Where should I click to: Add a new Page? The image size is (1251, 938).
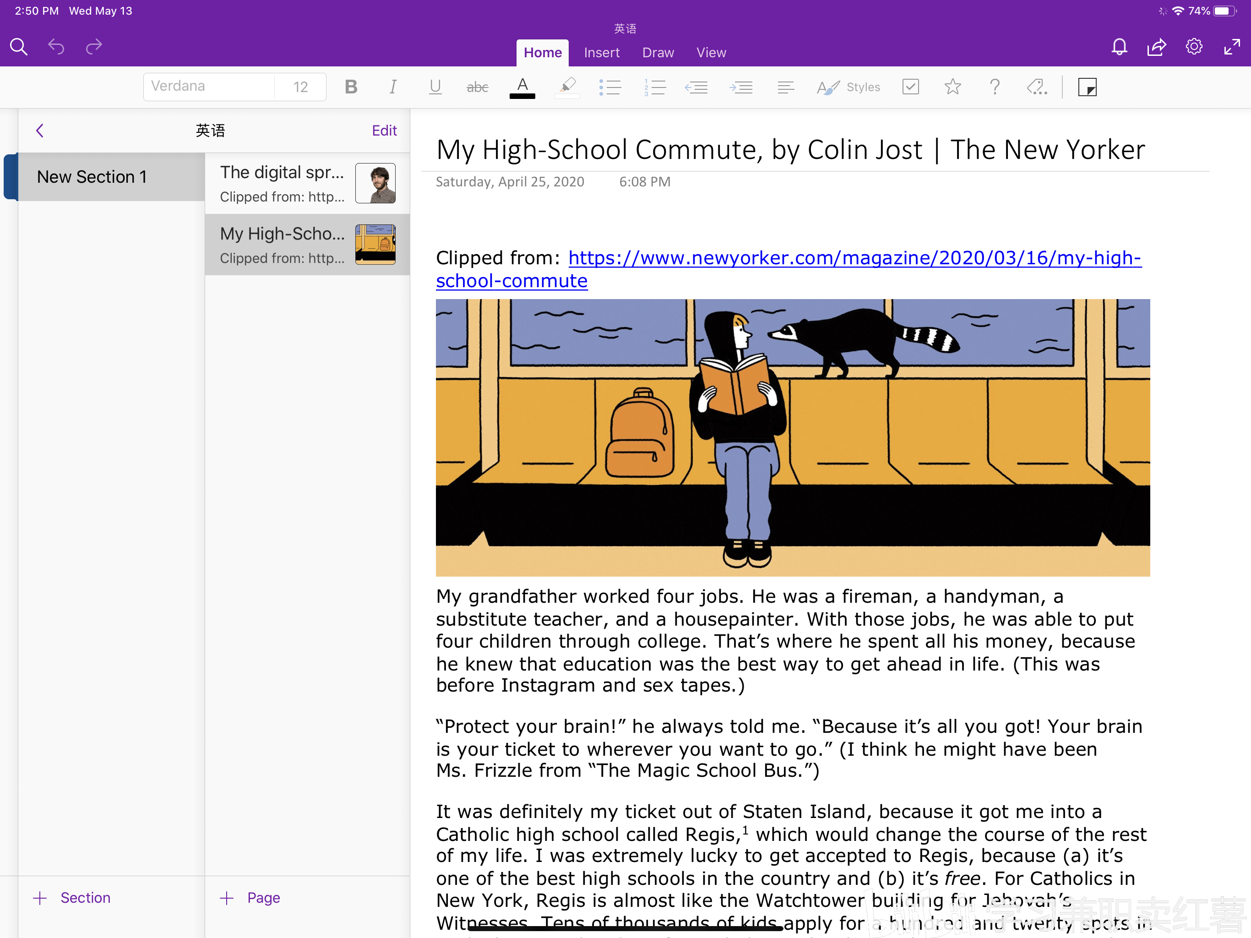(x=250, y=898)
